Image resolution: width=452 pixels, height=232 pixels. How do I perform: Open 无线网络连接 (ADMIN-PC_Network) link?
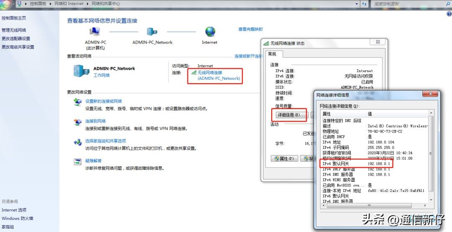pos(218,75)
